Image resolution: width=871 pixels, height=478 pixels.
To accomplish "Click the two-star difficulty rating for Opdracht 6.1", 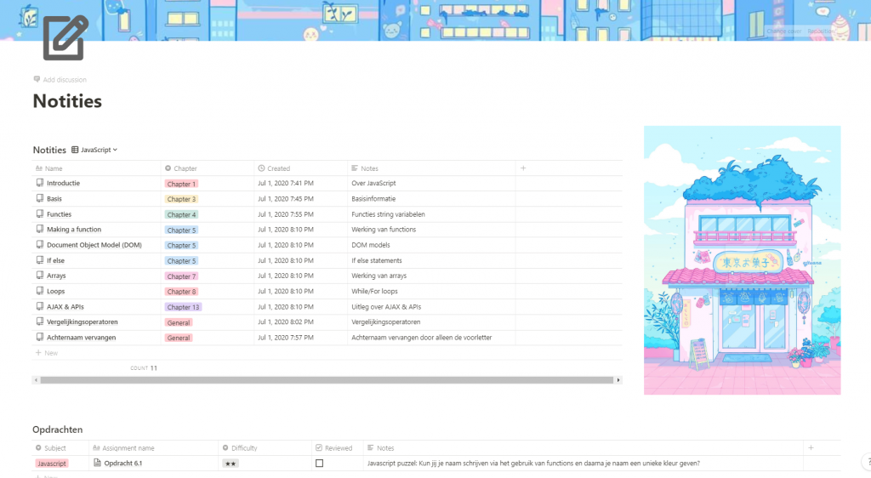I will click(231, 464).
